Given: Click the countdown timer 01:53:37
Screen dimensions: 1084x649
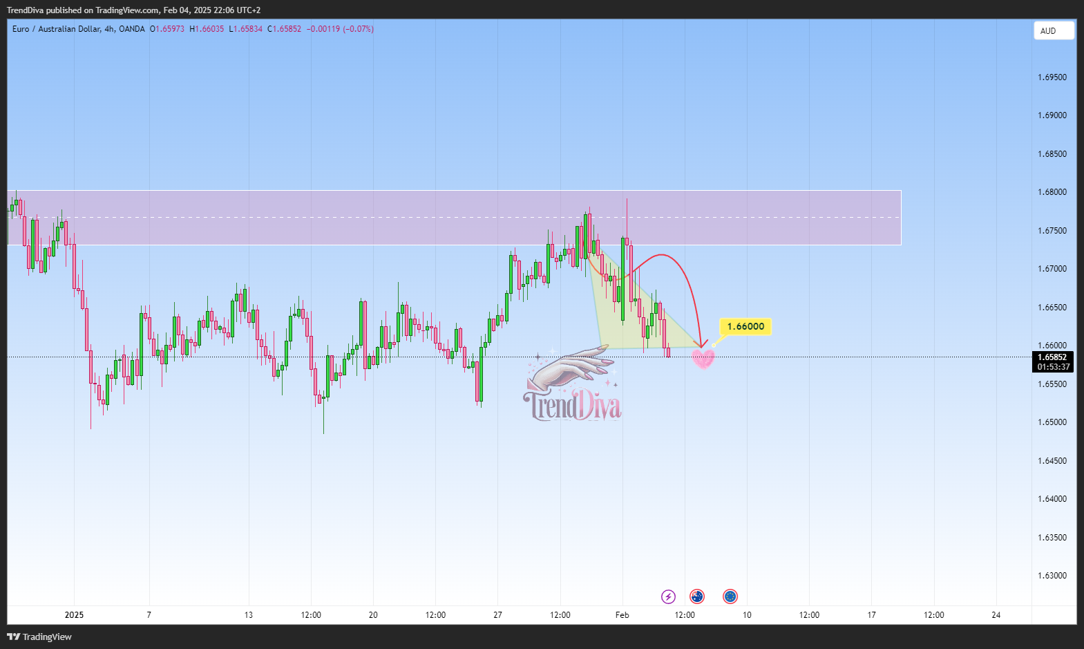Looking at the screenshot, I should click(1052, 367).
